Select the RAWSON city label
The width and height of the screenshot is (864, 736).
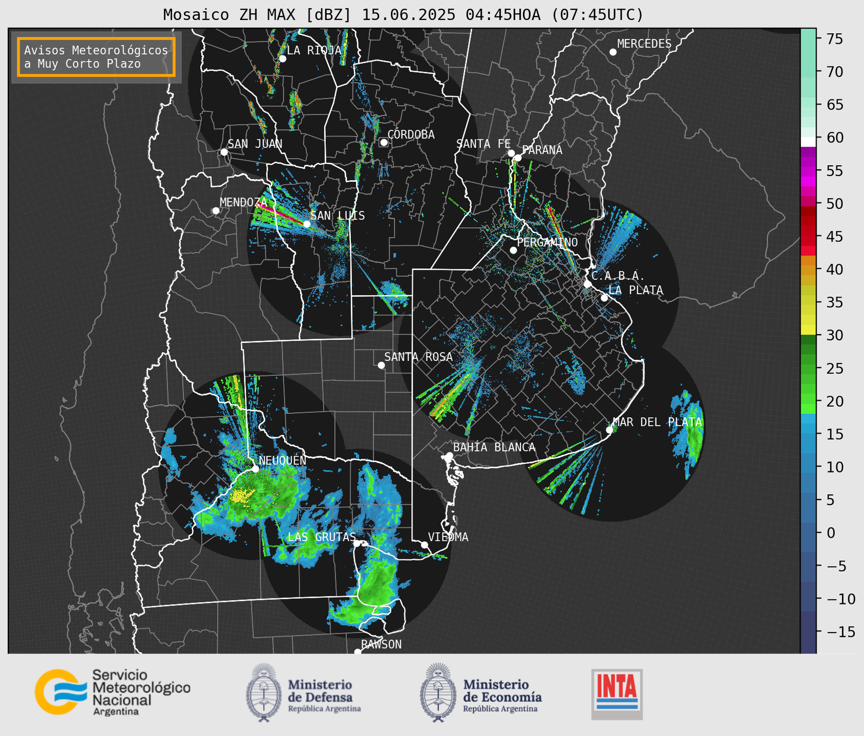coord(381,644)
